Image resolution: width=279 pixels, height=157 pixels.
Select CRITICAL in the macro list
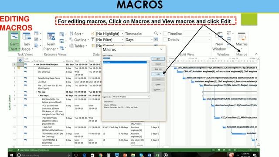click(x=125, y=62)
